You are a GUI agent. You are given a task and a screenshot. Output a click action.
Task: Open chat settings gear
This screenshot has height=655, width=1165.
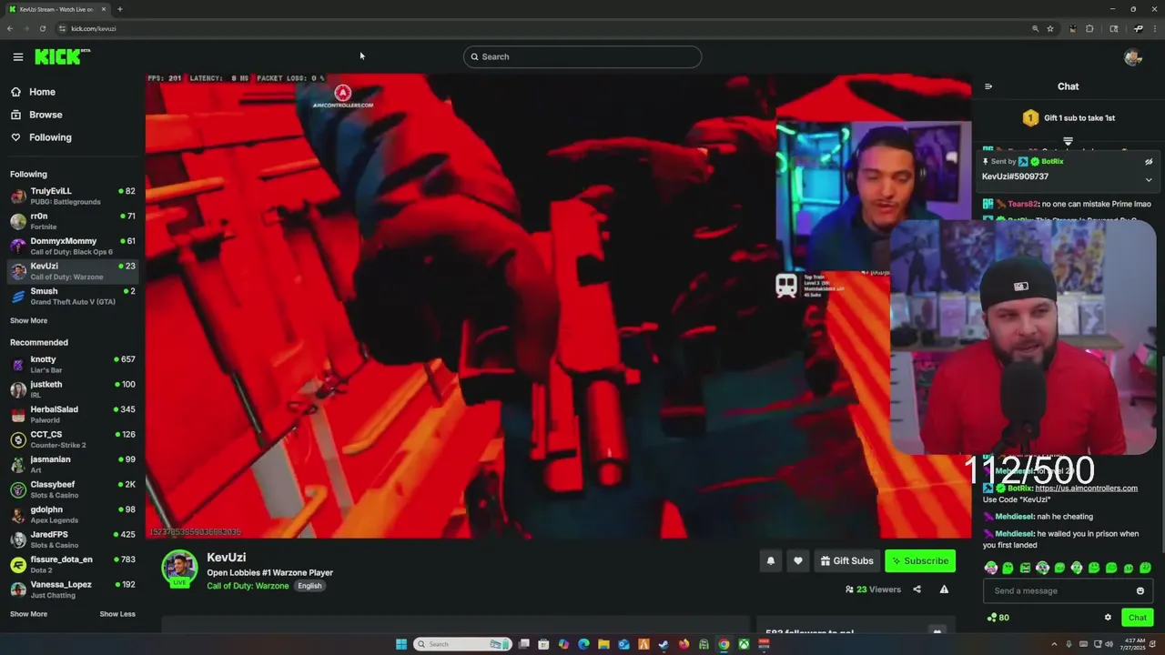pyautogui.click(x=1108, y=618)
